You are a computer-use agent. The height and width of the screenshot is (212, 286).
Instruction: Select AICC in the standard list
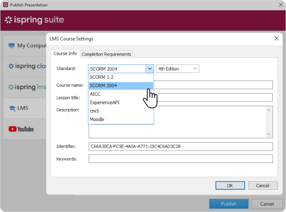(121, 94)
